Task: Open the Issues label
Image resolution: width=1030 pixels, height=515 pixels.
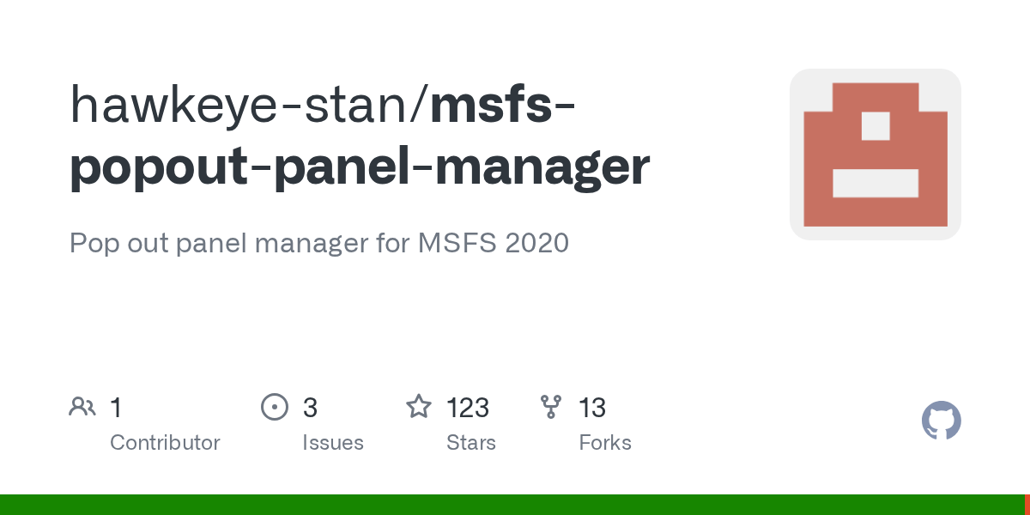Action: (x=333, y=443)
